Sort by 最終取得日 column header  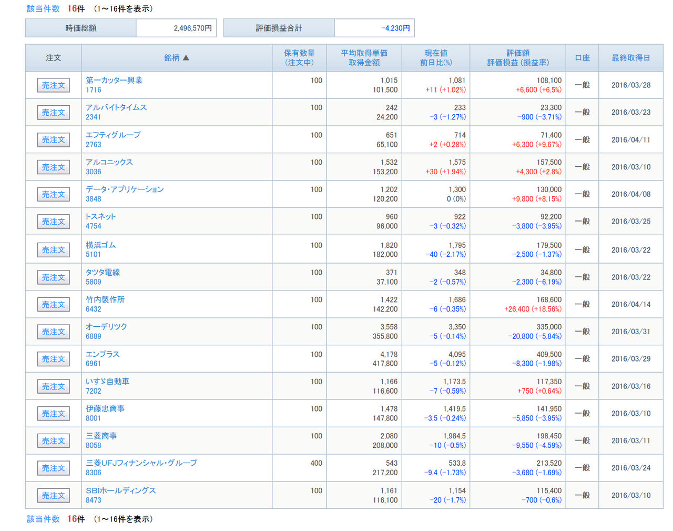click(x=631, y=58)
